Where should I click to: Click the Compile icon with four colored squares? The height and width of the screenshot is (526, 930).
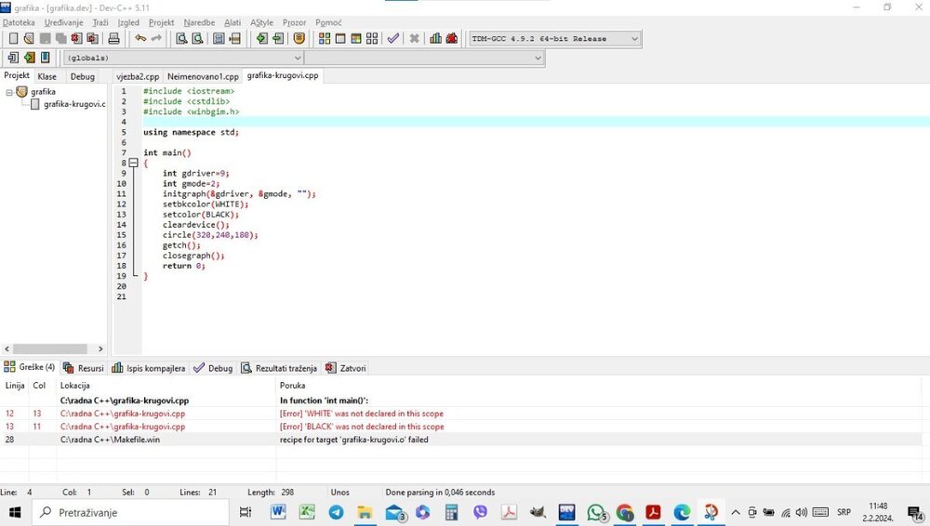click(325, 39)
